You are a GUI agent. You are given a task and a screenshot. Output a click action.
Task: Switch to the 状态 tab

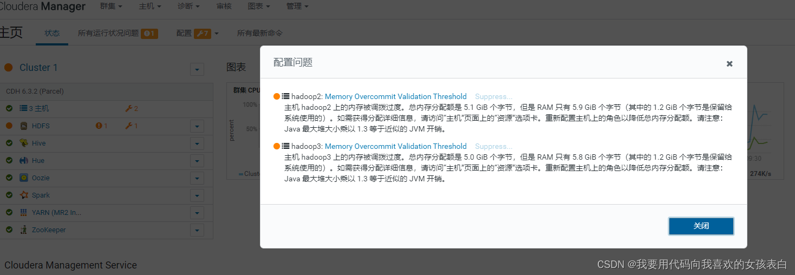pos(52,33)
